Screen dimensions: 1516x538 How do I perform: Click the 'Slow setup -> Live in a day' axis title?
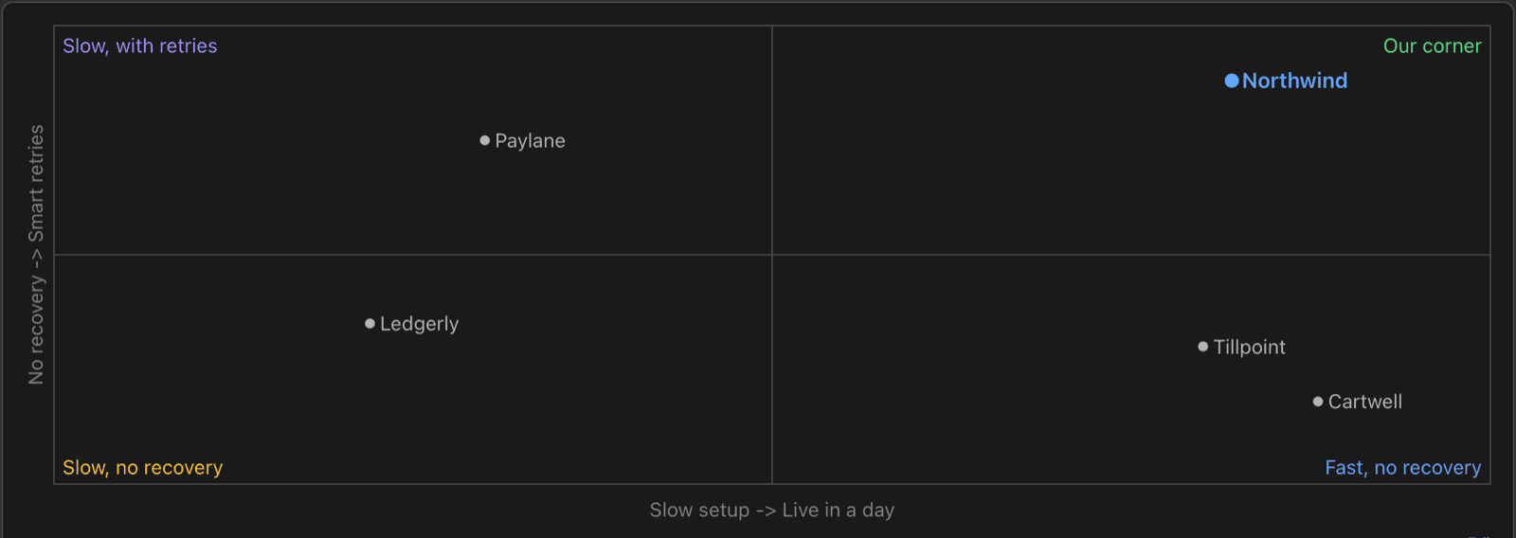(772, 510)
